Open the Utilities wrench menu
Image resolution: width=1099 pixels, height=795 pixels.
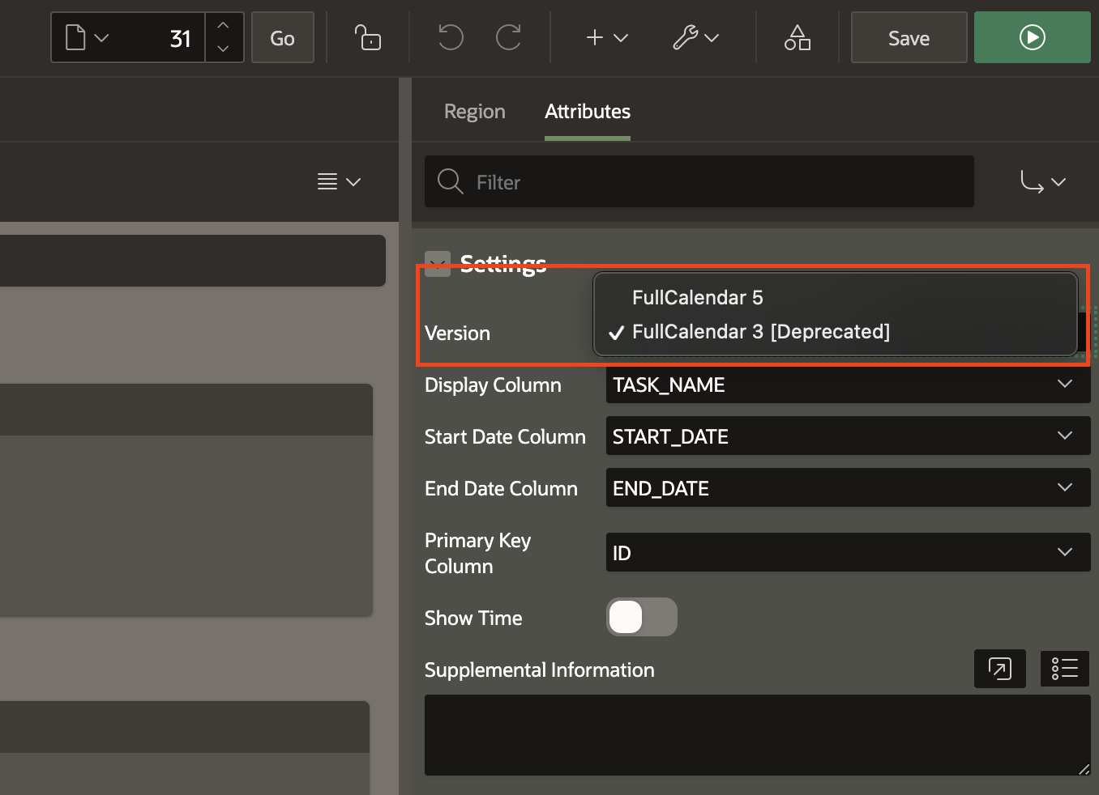coord(695,38)
